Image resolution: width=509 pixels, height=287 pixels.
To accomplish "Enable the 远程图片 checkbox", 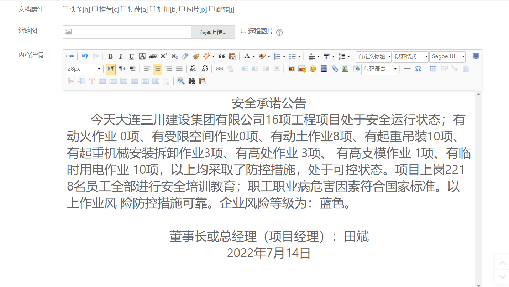I will tap(244, 31).
